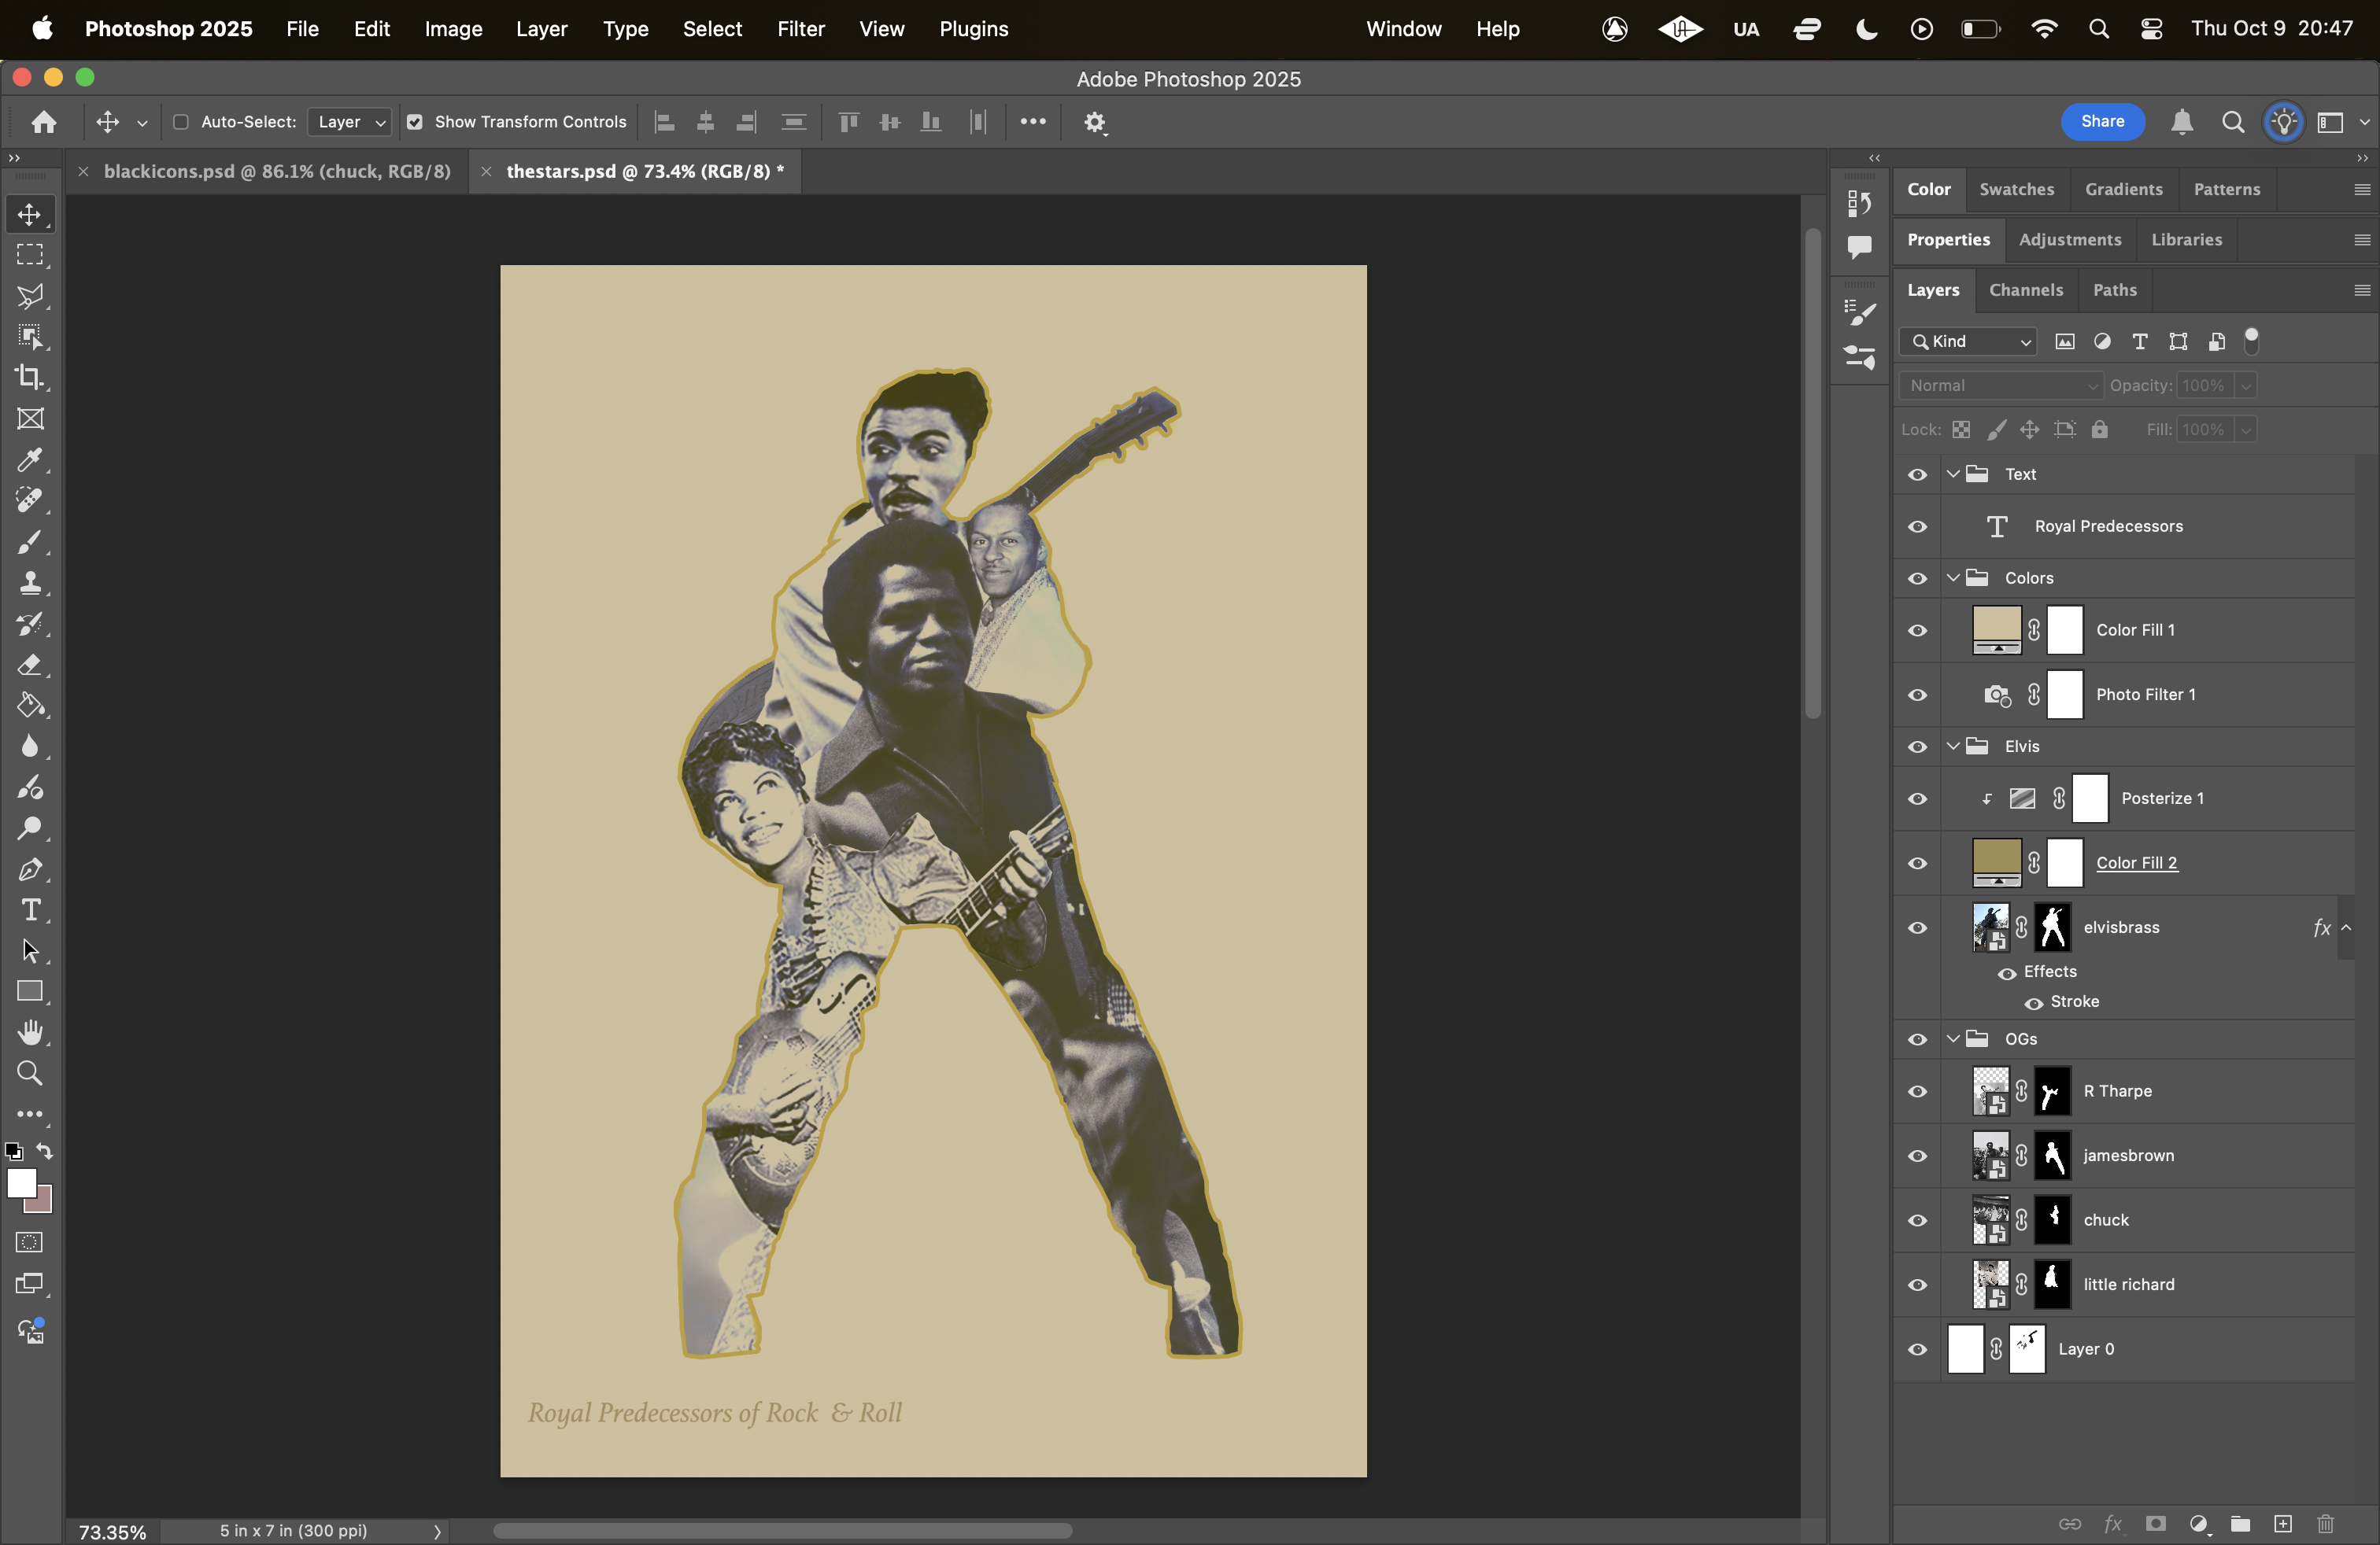2380x1545 pixels.
Task: Toggle visibility of the Posterize 1 layer
Action: (1917, 799)
